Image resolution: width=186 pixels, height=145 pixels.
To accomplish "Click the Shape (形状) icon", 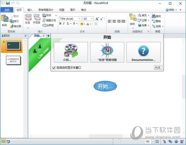I will 44,15.
